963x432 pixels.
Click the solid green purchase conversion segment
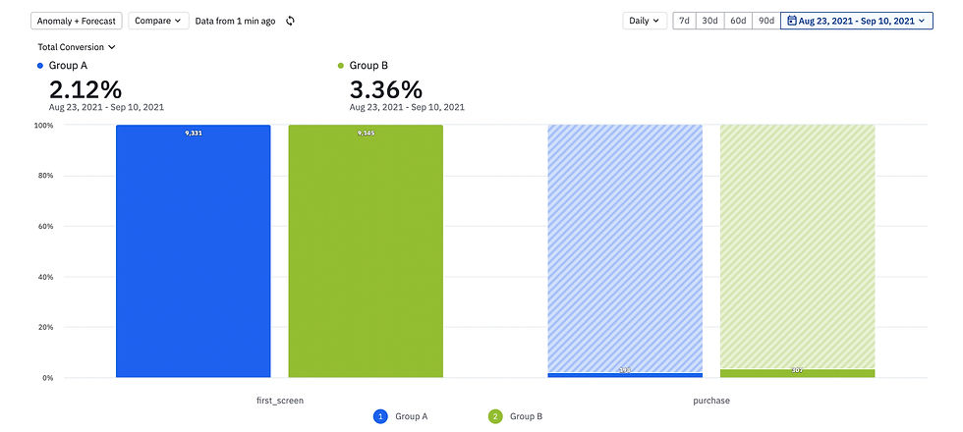(797, 373)
